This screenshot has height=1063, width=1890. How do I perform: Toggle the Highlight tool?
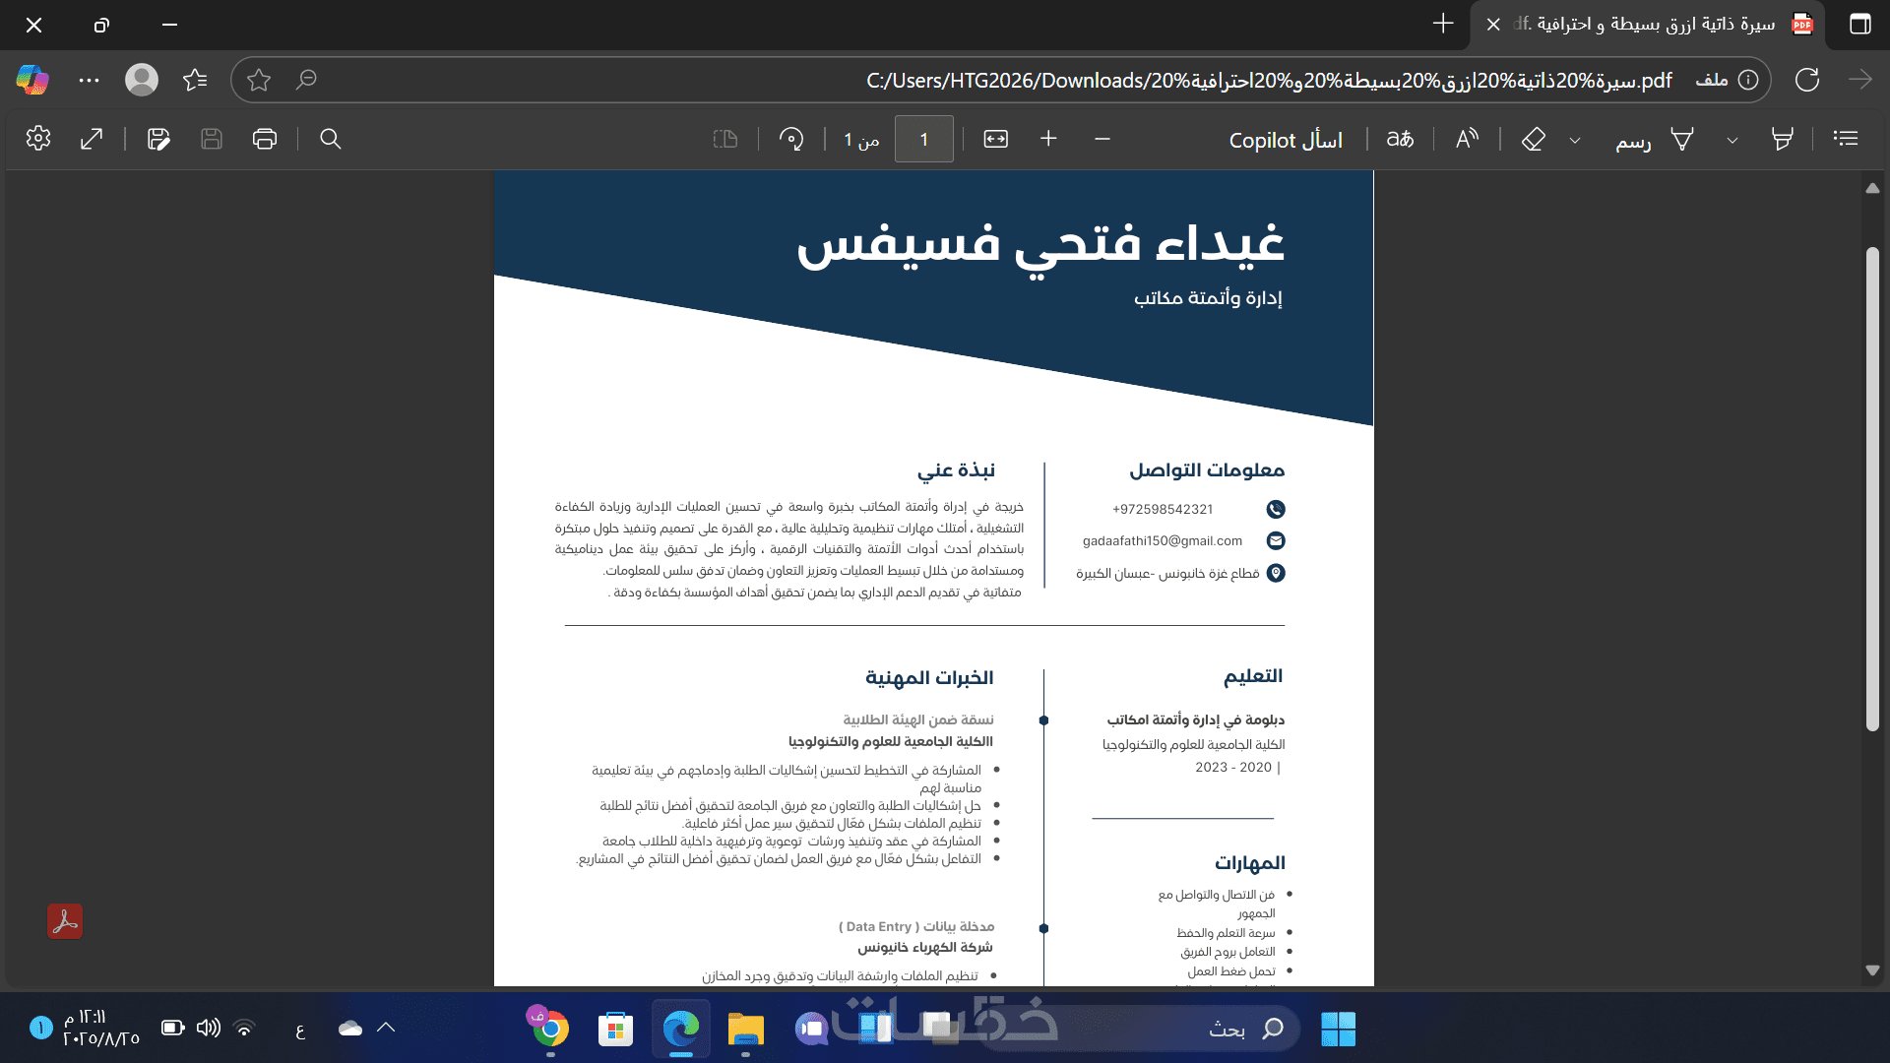click(1782, 139)
